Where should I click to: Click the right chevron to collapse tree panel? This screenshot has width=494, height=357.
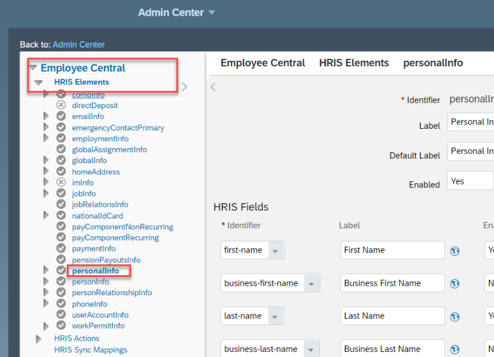(184, 86)
